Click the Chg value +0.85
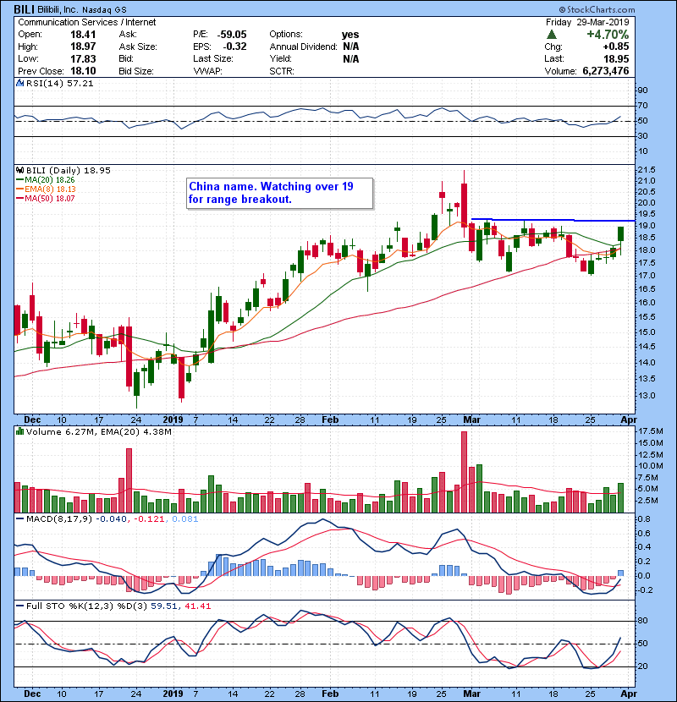Image resolution: width=677 pixels, height=702 pixels. pyautogui.click(x=615, y=47)
